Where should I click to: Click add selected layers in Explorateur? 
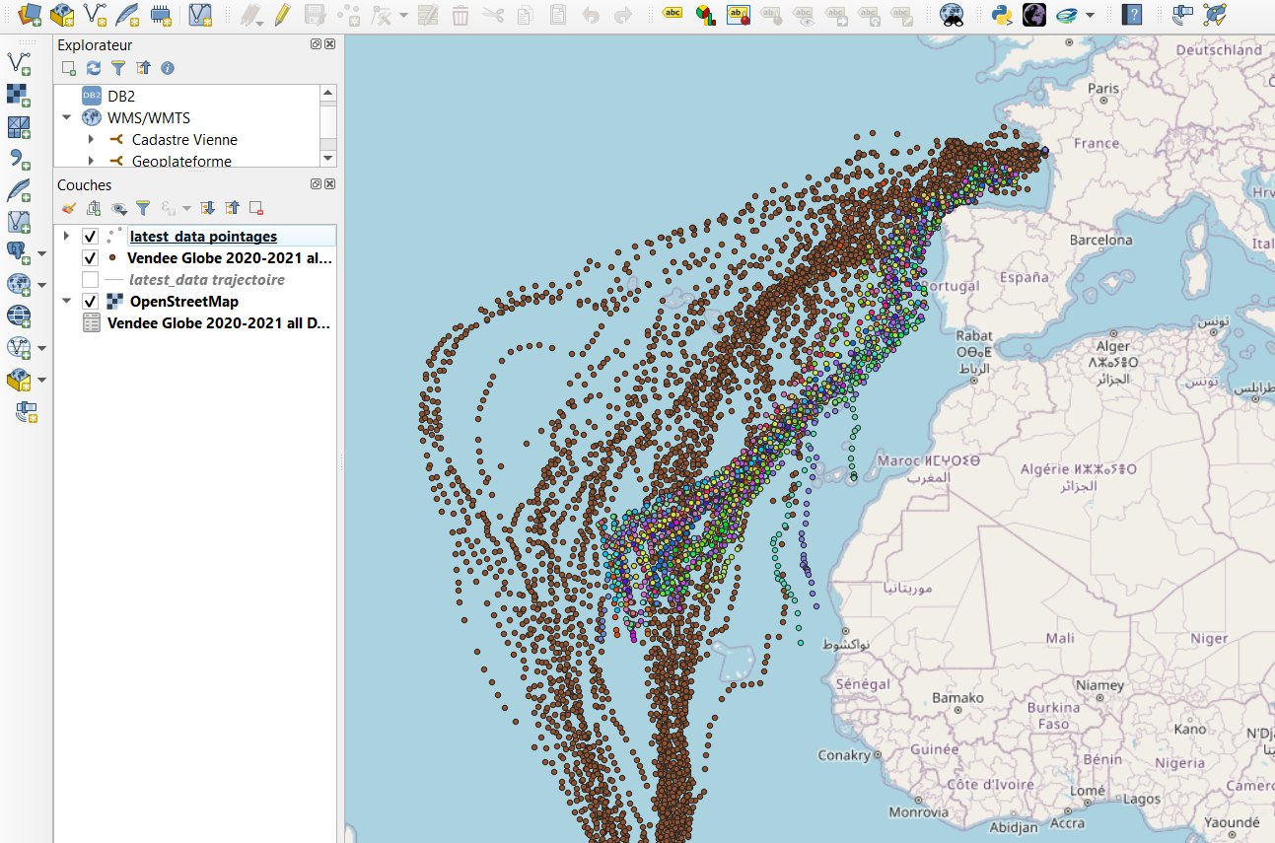(69, 68)
